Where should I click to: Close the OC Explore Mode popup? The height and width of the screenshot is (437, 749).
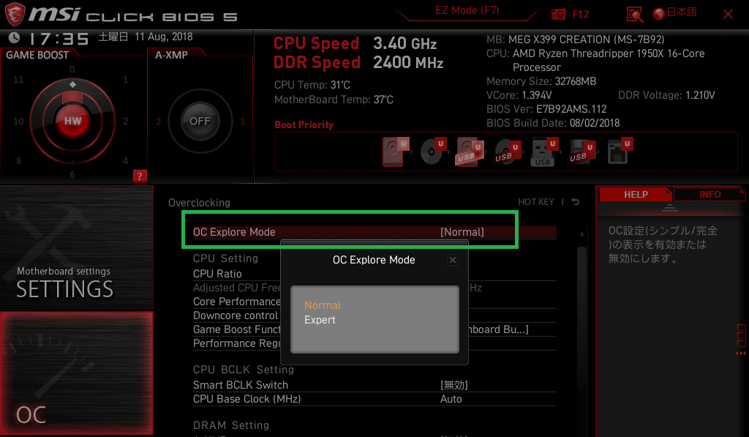(x=452, y=260)
